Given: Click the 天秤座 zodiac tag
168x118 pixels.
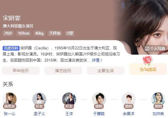Looking at the screenshot, I should (x=55, y=33).
